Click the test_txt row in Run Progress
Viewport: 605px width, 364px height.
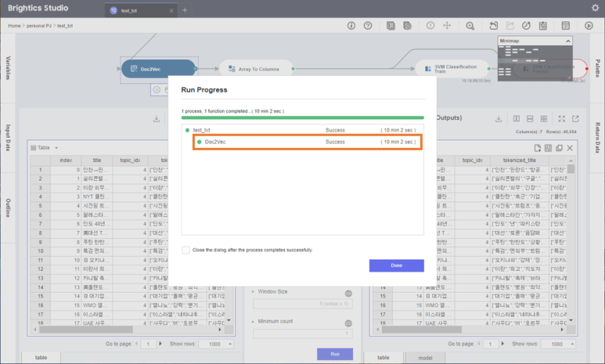tap(302, 130)
